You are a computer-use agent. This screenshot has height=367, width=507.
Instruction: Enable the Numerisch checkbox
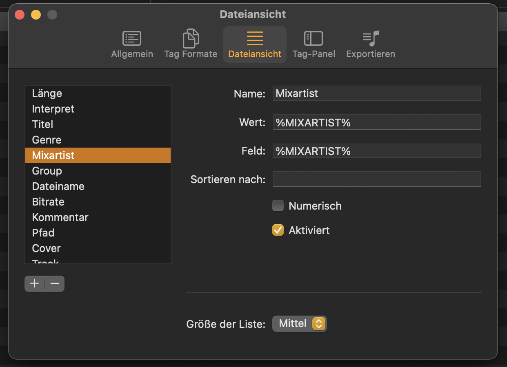(x=278, y=206)
